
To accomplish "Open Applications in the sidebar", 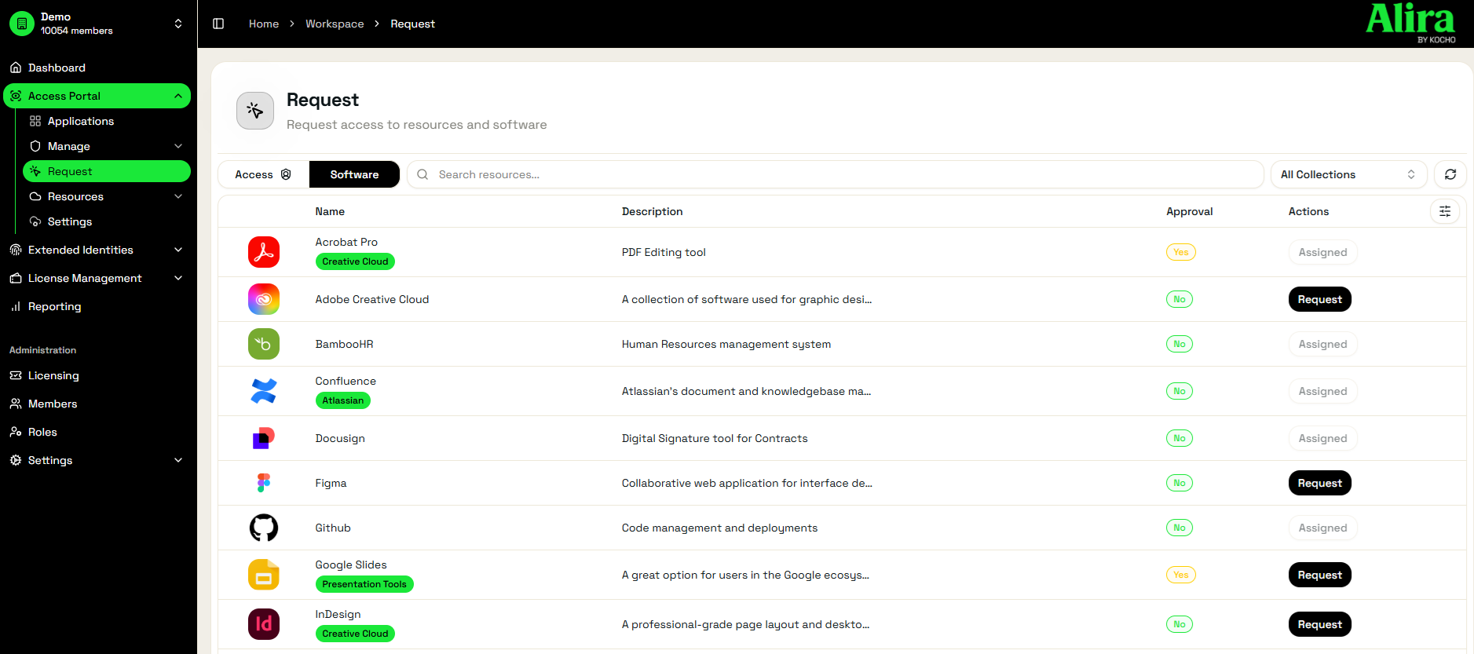I will click(107, 121).
